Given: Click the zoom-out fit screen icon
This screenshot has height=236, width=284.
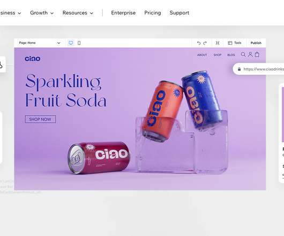Looking at the screenshot, I should pyautogui.click(x=218, y=43).
